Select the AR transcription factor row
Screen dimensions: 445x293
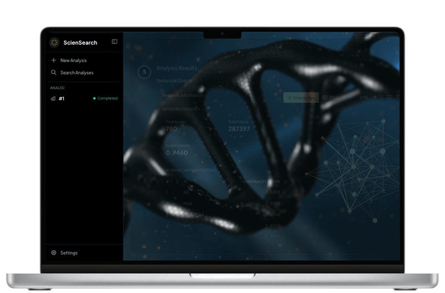click(224, 192)
